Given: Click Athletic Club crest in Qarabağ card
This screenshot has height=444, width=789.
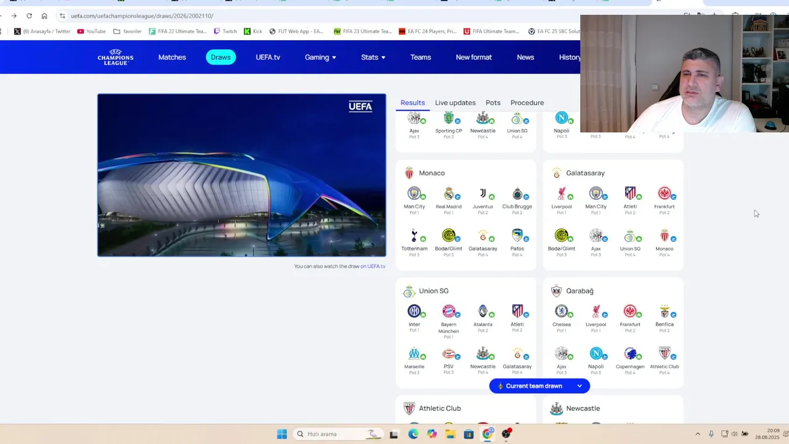Looking at the screenshot, I should [664, 353].
